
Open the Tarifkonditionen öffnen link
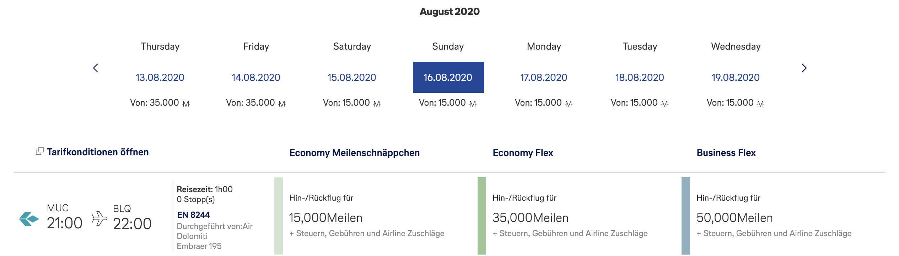[x=98, y=152]
